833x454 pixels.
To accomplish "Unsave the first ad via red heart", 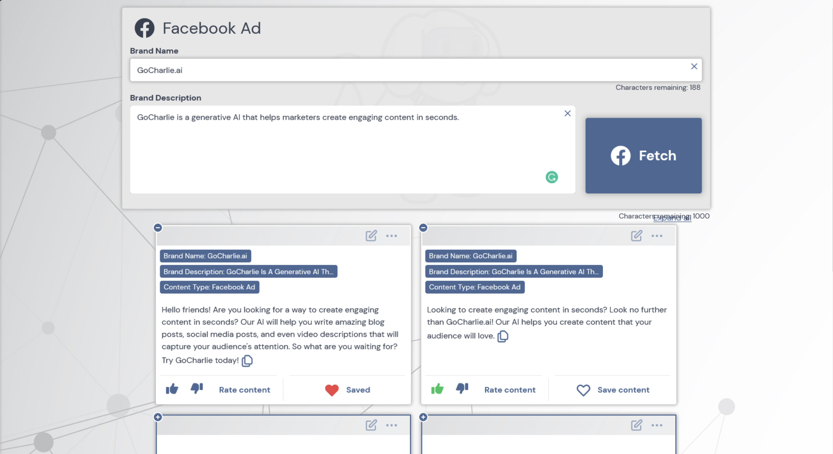I will click(x=332, y=390).
